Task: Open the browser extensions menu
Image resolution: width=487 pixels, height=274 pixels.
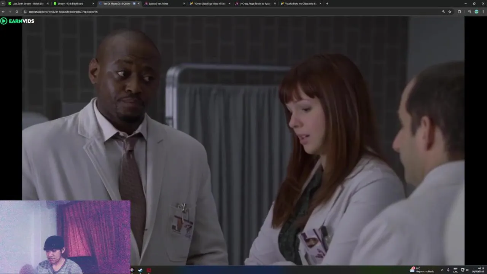Action: [x=459, y=12]
